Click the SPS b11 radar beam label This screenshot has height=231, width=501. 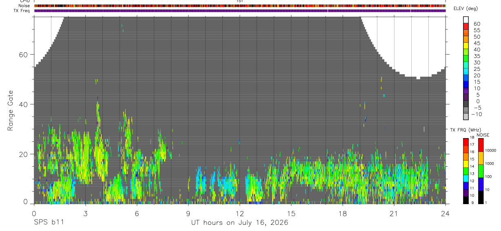pos(49,223)
